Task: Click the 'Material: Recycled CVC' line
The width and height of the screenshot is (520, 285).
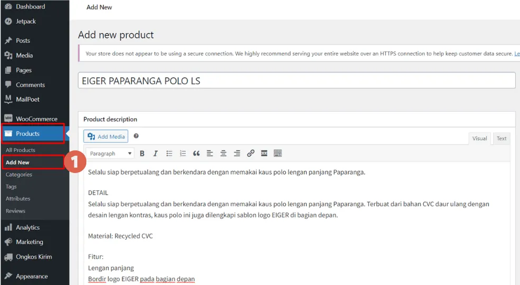Action: [121, 236]
